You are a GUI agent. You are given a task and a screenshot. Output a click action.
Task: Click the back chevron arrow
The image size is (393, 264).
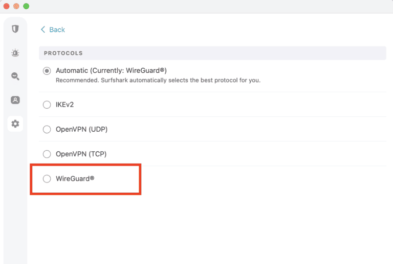pos(43,30)
